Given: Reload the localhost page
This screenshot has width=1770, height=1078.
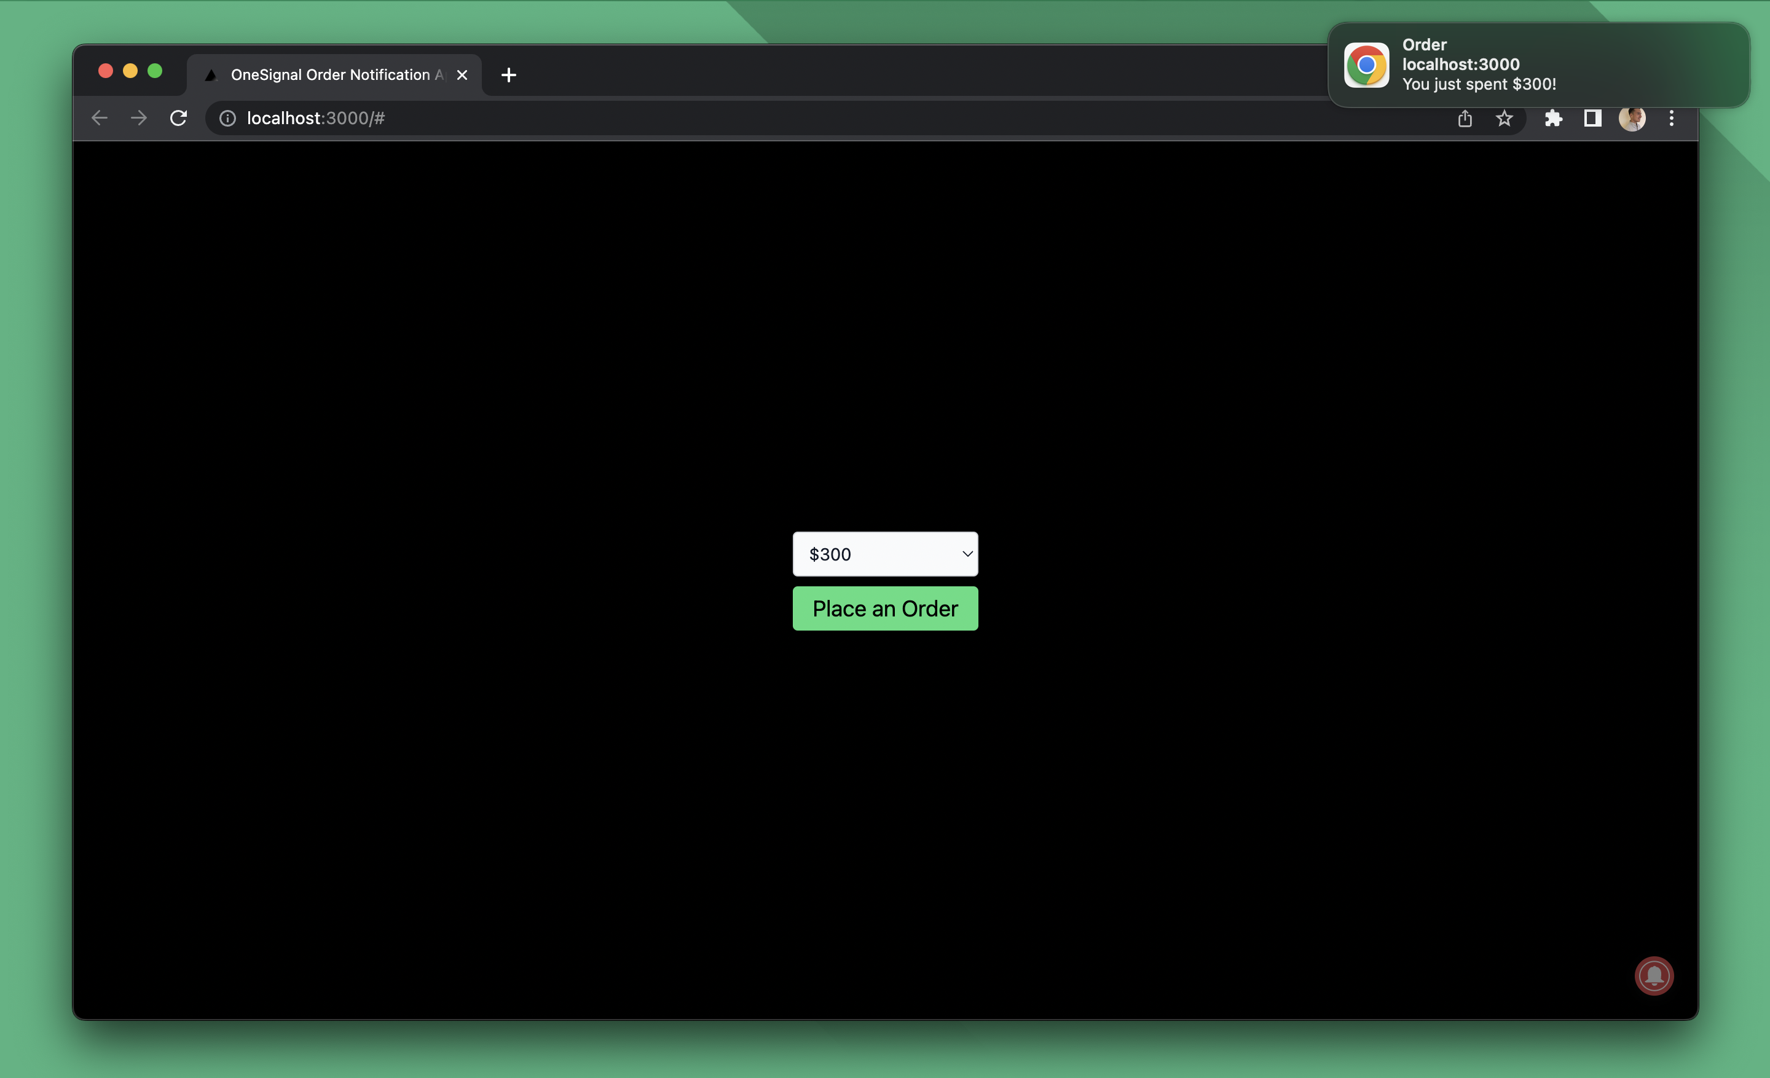Looking at the screenshot, I should point(178,118).
